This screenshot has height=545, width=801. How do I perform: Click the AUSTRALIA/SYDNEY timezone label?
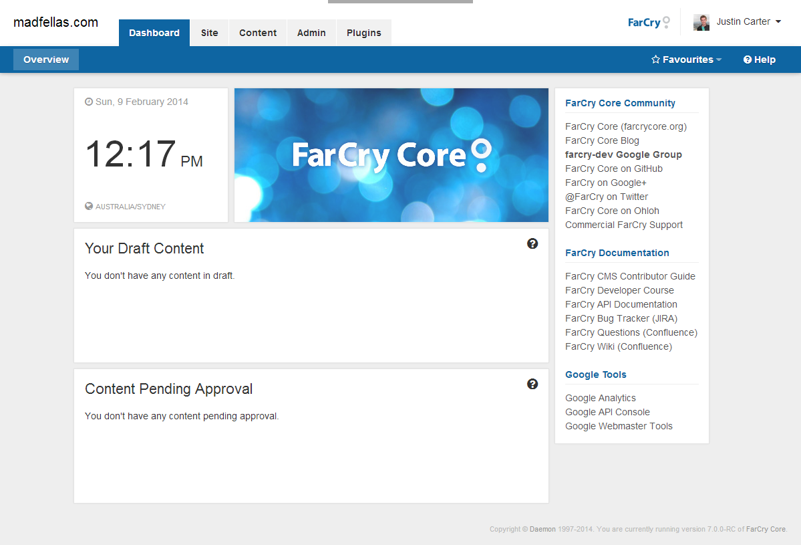131,207
